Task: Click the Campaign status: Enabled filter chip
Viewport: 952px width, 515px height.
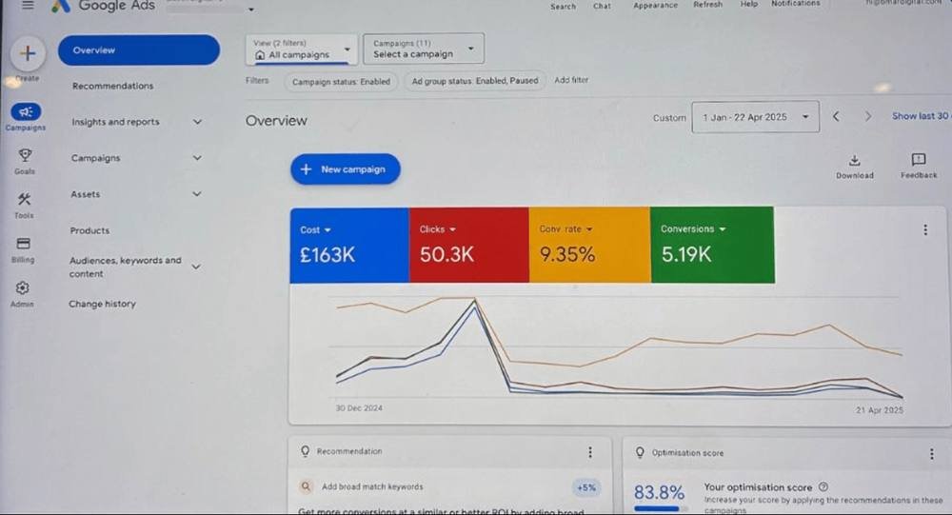Action: click(341, 81)
